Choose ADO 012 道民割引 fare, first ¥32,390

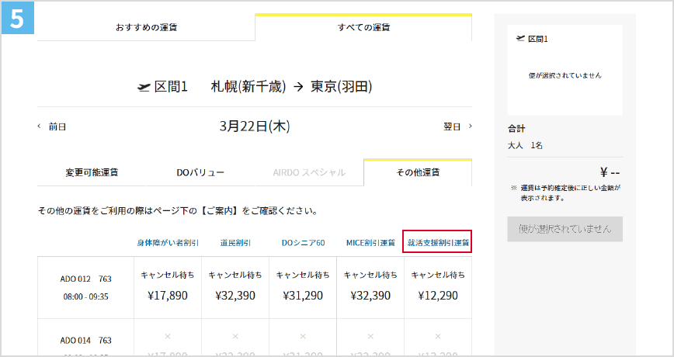[x=235, y=287]
